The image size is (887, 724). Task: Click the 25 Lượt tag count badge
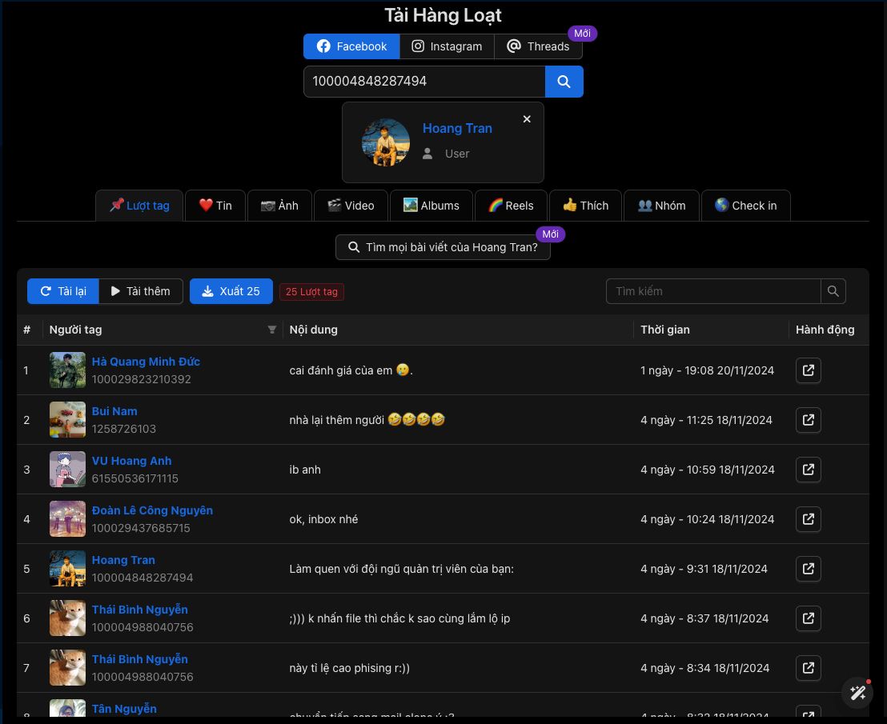pyautogui.click(x=311, y=292)
